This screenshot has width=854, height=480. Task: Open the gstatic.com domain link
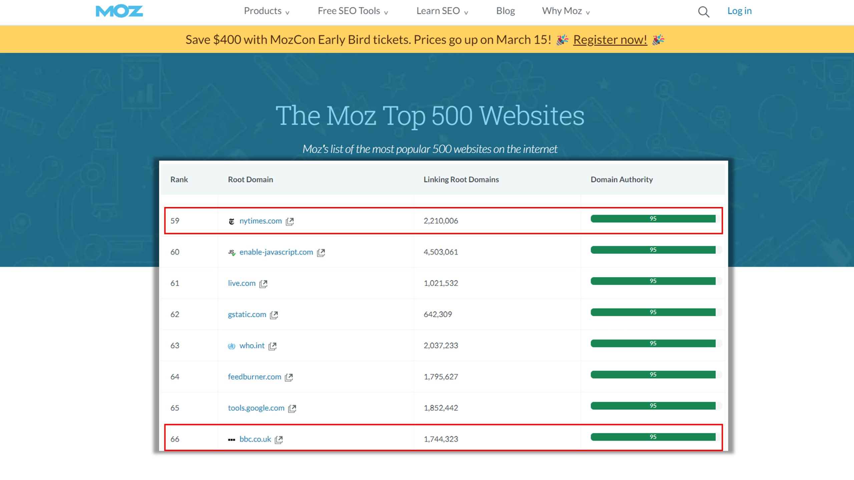247,314
